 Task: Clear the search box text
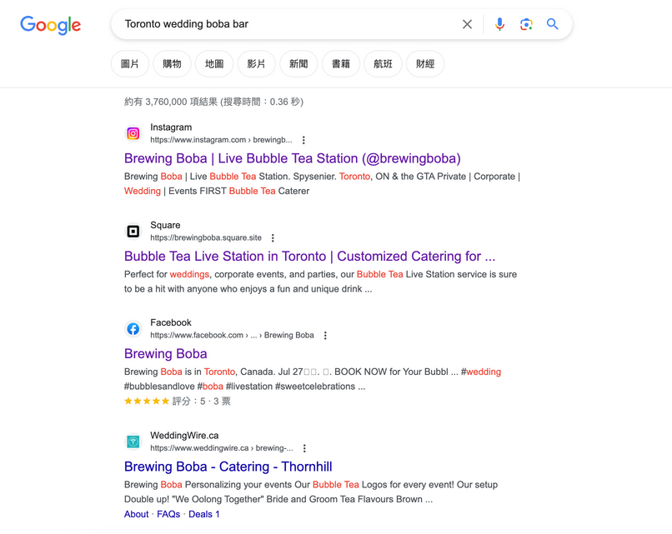[467, 24]
